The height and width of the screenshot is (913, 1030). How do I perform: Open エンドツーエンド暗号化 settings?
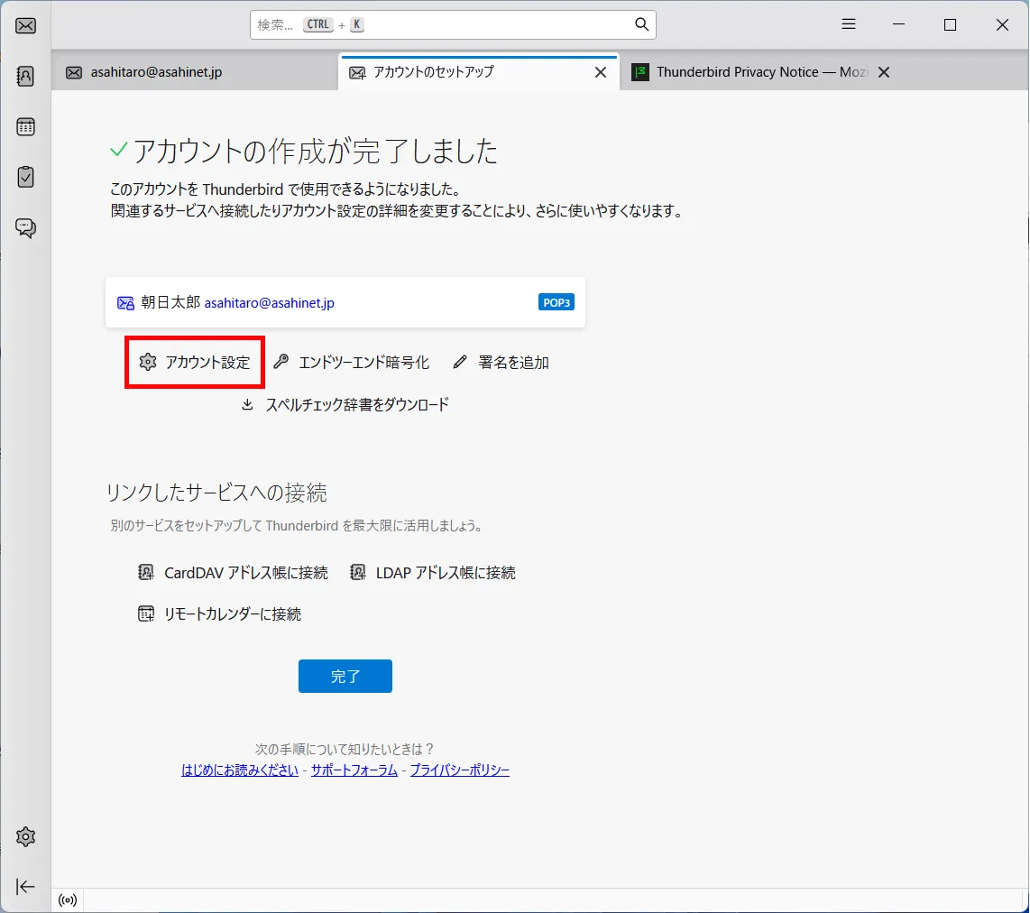352,361
